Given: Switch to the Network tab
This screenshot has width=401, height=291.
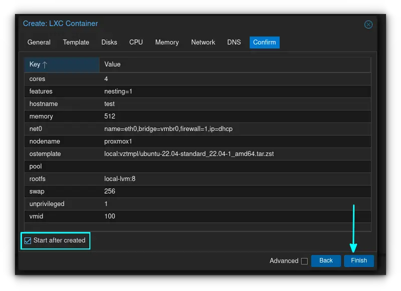Looking at the screenshot, I should [x=203, y=42].
